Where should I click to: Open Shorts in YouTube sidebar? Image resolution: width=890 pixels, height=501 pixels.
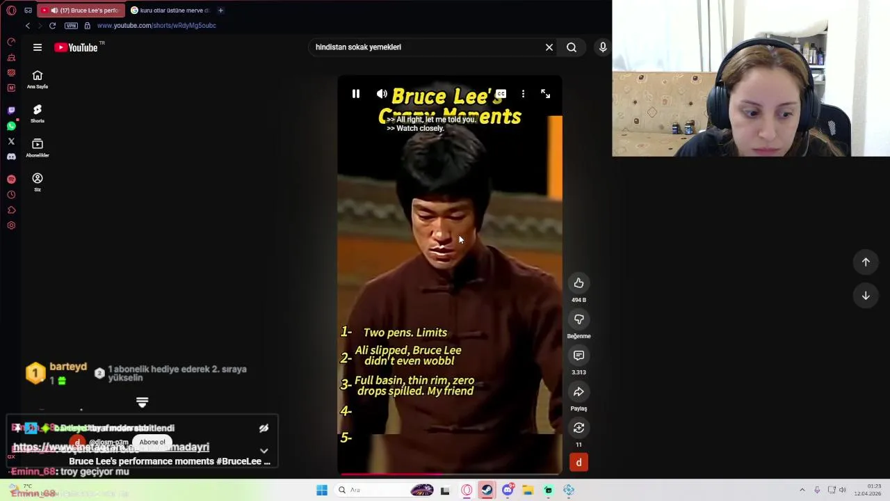point(38,113)
